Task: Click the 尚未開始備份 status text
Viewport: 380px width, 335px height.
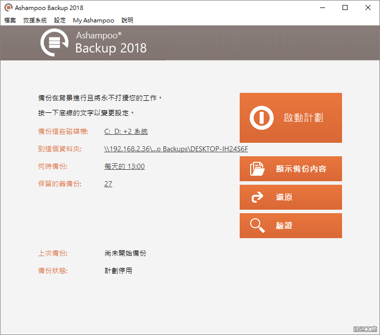Action: point(125,253)
